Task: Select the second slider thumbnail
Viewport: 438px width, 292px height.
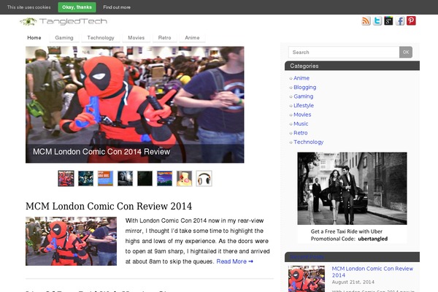Action: click(85, 179)
